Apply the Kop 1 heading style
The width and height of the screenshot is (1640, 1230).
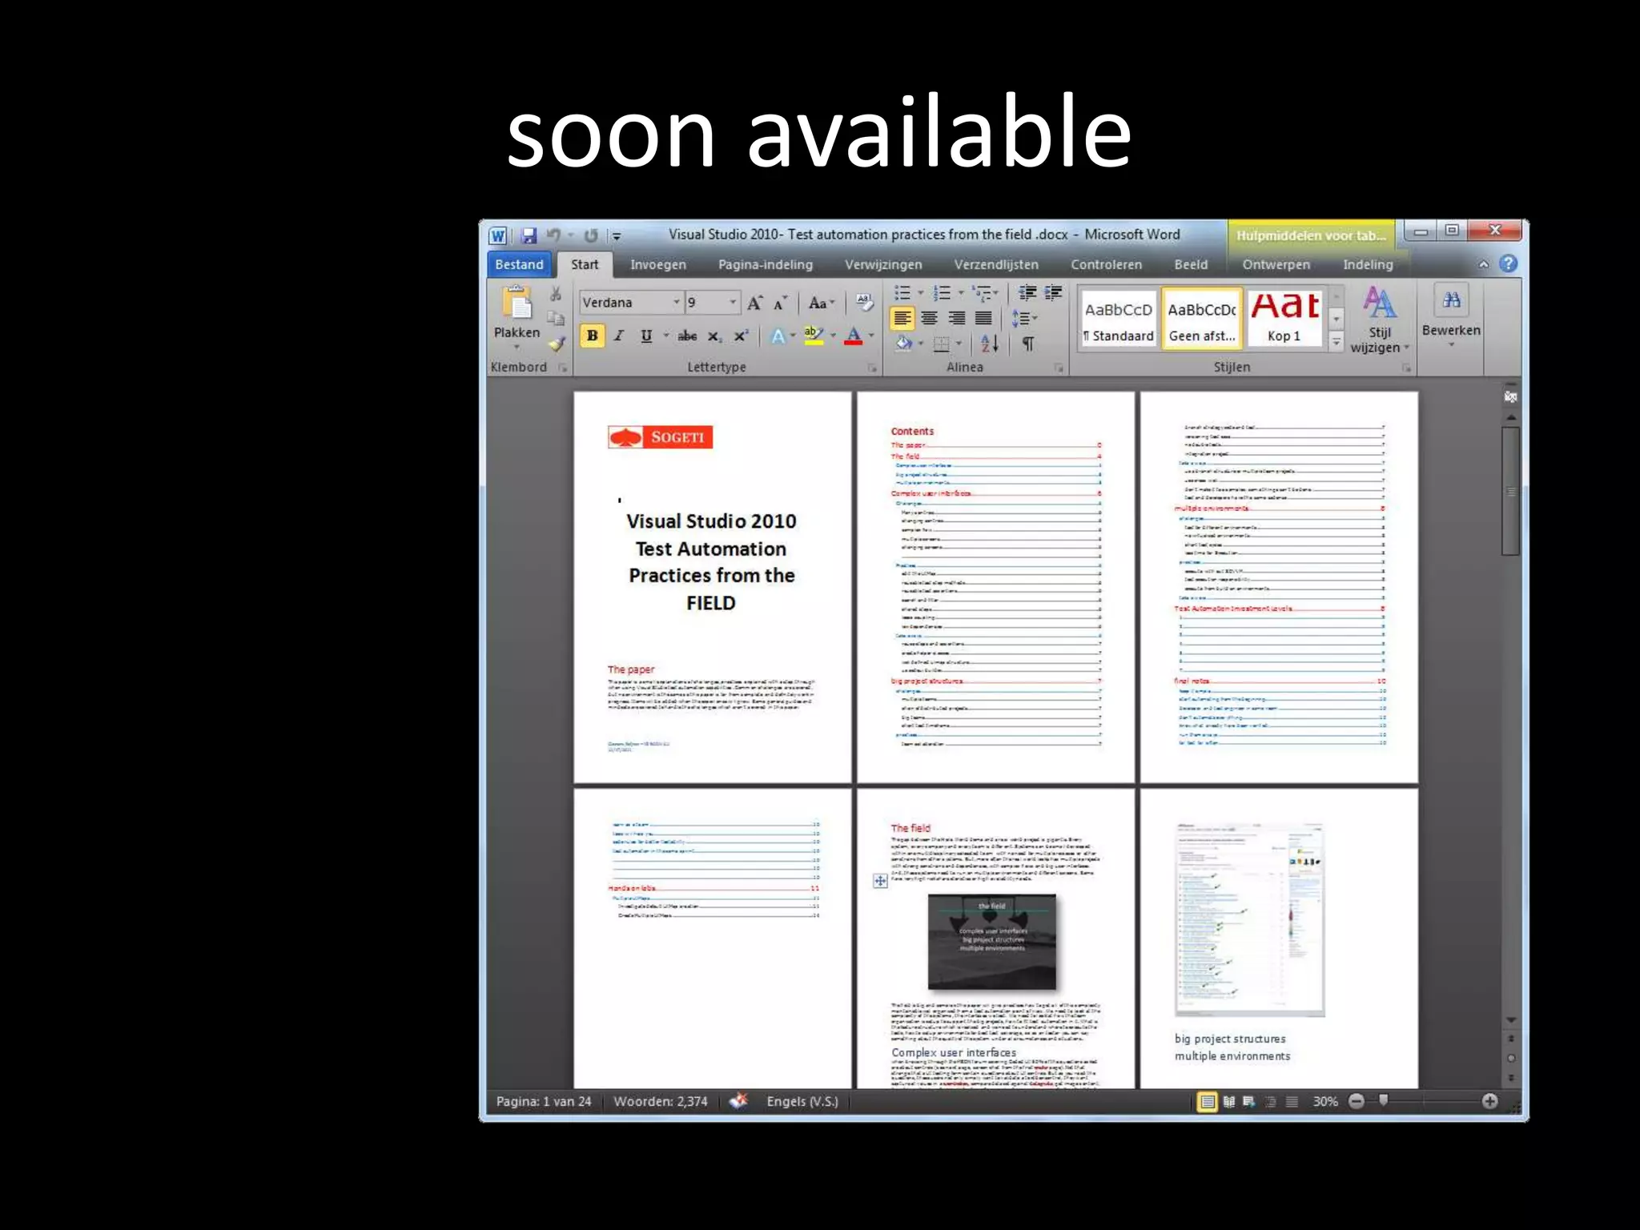click(1284, 319)
